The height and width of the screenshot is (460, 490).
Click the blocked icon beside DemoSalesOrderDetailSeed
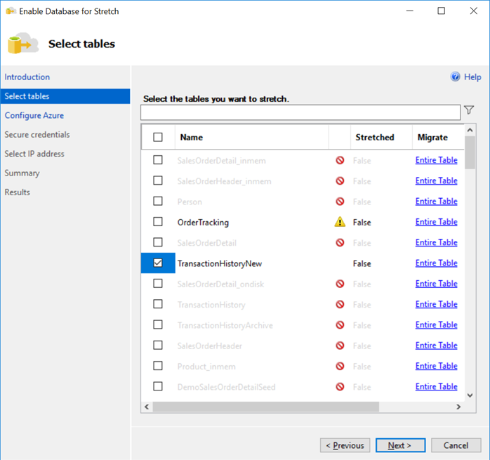(340, 387)
